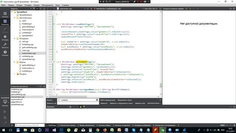This screenshot has height=133, width=236.
Task: Split the editor using the split icon
Action: coord(160,9)
